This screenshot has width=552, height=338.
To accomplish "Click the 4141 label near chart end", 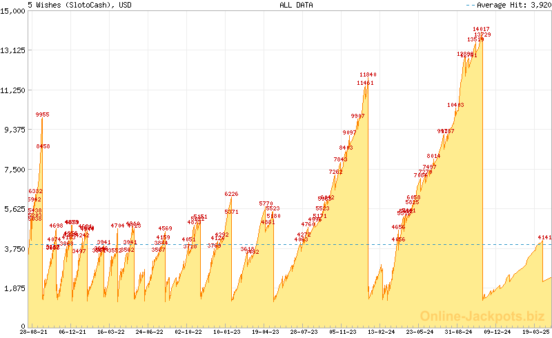I will (544, 238).
